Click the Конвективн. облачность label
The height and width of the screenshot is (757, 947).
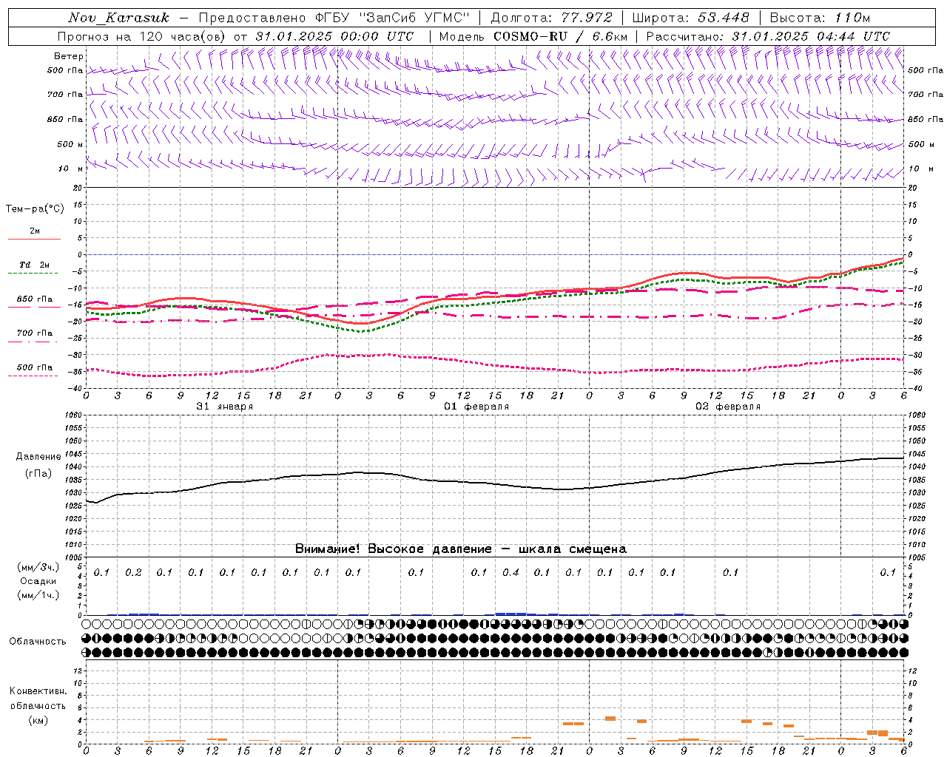pos(38,699)
